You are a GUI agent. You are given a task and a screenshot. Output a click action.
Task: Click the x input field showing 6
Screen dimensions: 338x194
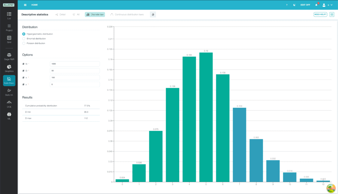[75, 85]
